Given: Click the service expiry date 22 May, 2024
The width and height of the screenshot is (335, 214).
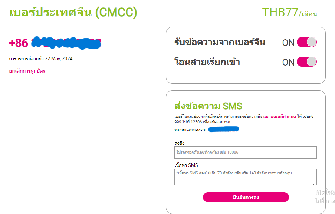Looking at the screenshot, I should click(59, 58).
